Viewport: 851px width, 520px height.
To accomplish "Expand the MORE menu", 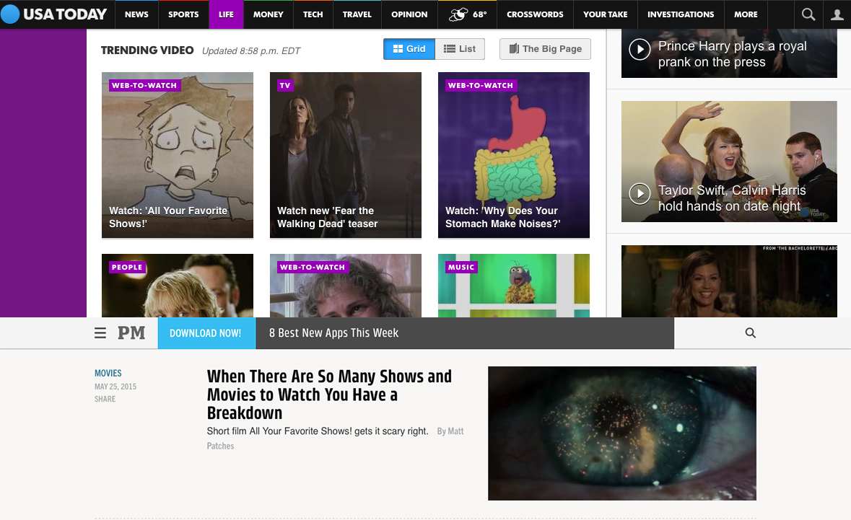I will (746, 14).
